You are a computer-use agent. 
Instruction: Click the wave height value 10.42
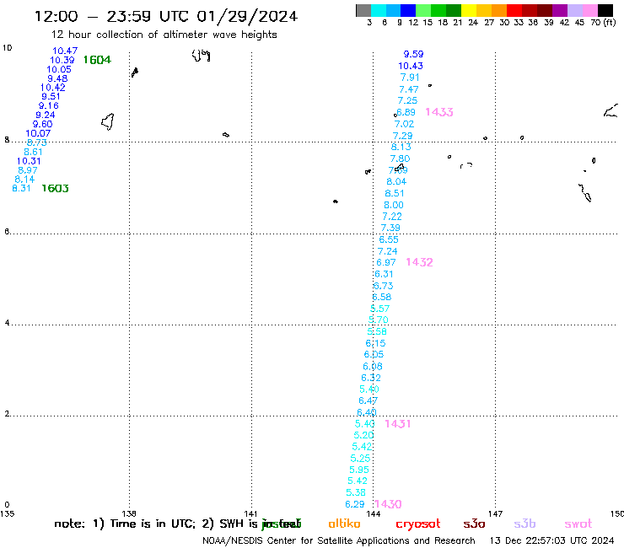click(x=53, y=88)
